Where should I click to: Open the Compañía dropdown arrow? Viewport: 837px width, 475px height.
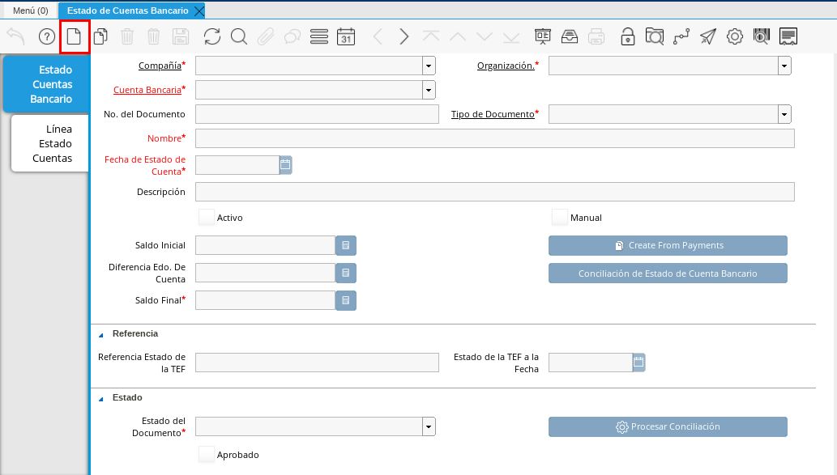coord(429,66)
